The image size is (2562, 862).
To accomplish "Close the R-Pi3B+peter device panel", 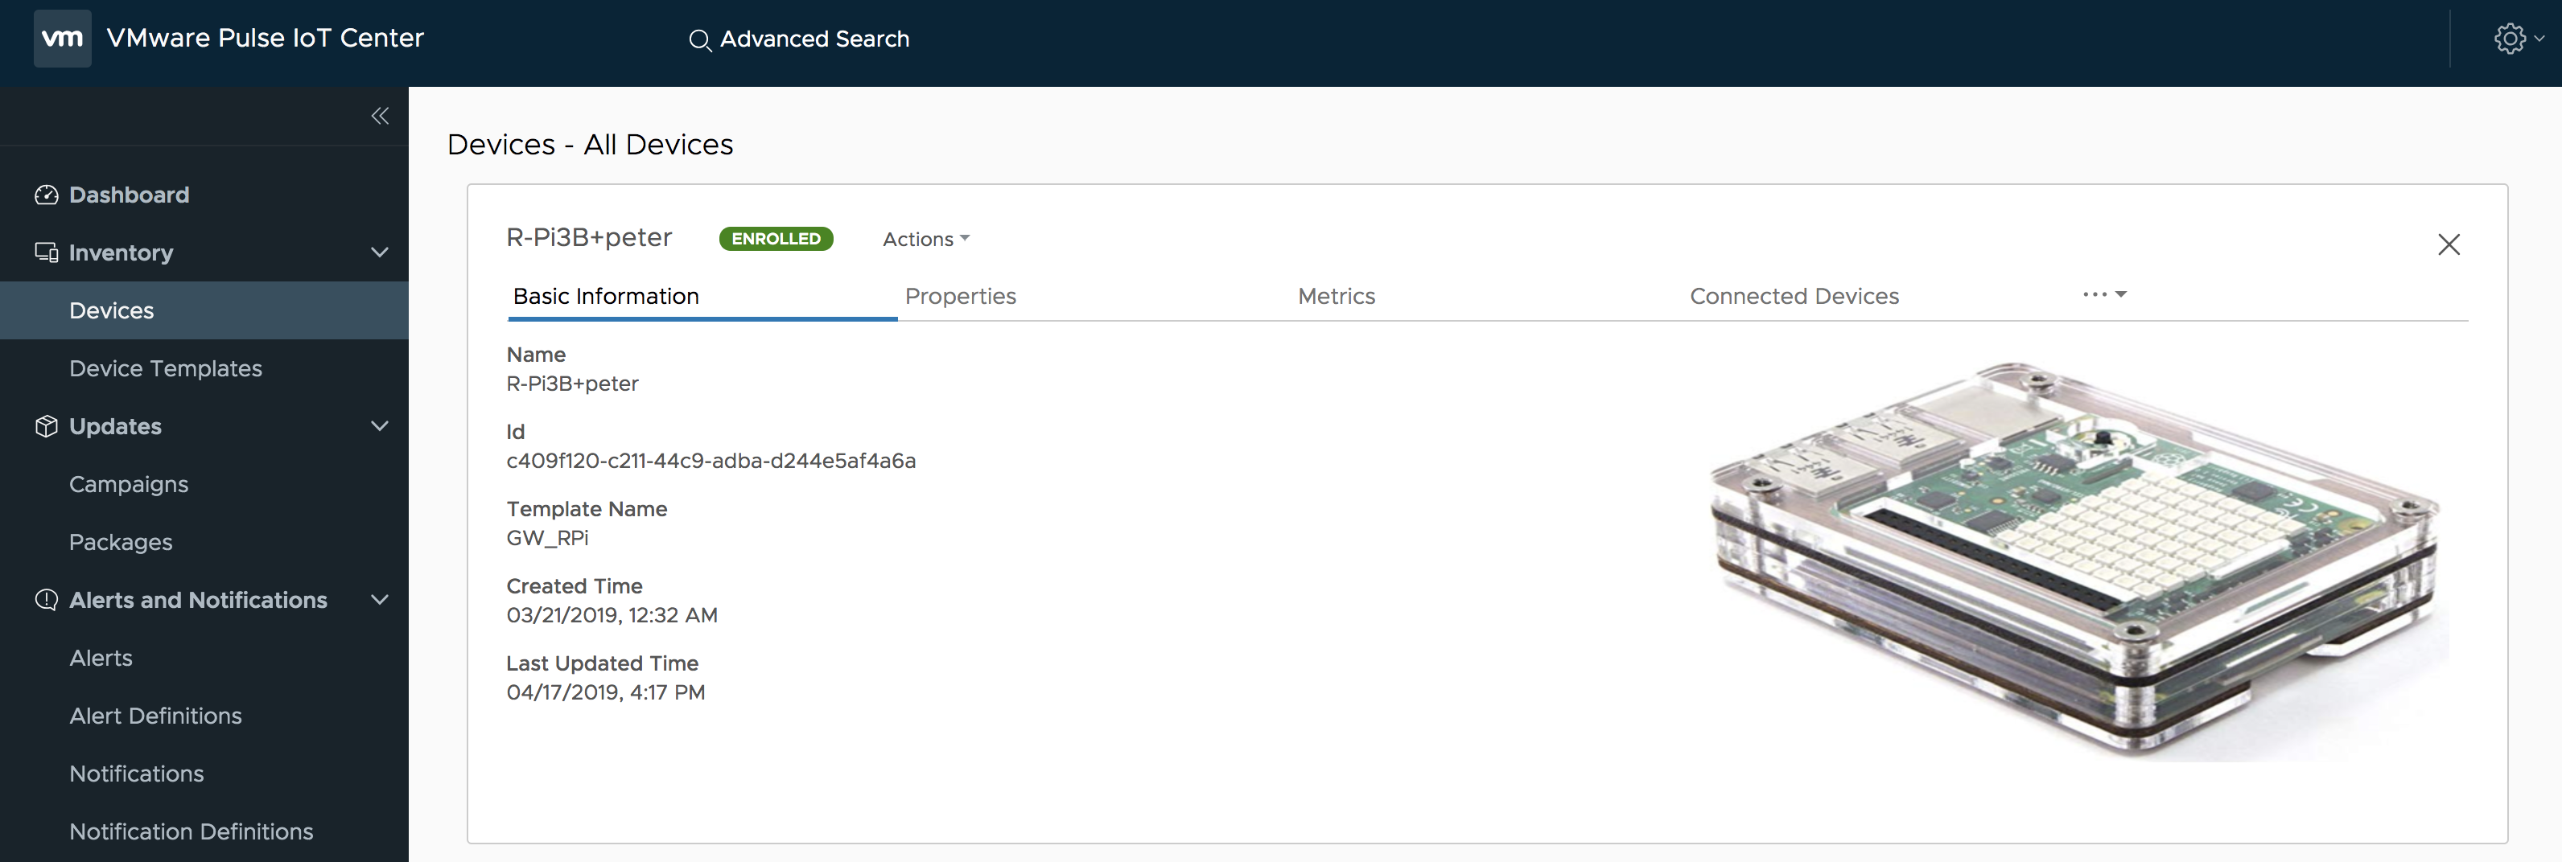I will [x=2448, y=244].
